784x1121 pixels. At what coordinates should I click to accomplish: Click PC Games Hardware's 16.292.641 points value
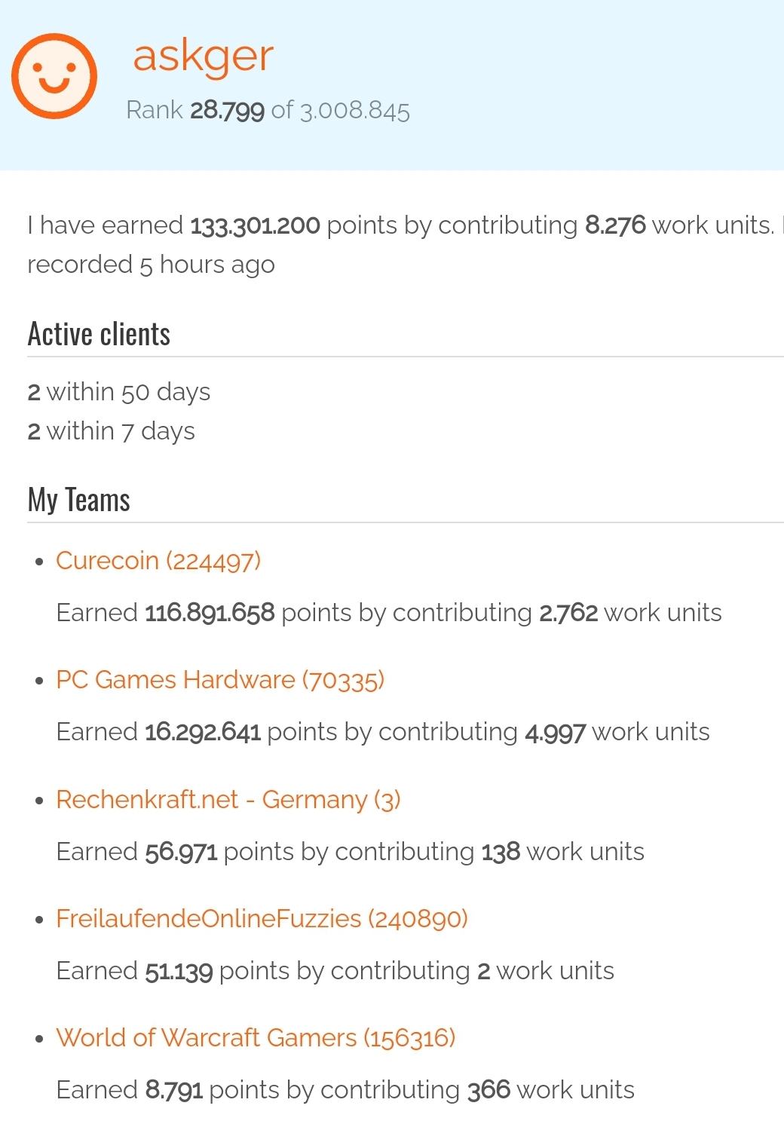tap(203, 732)
